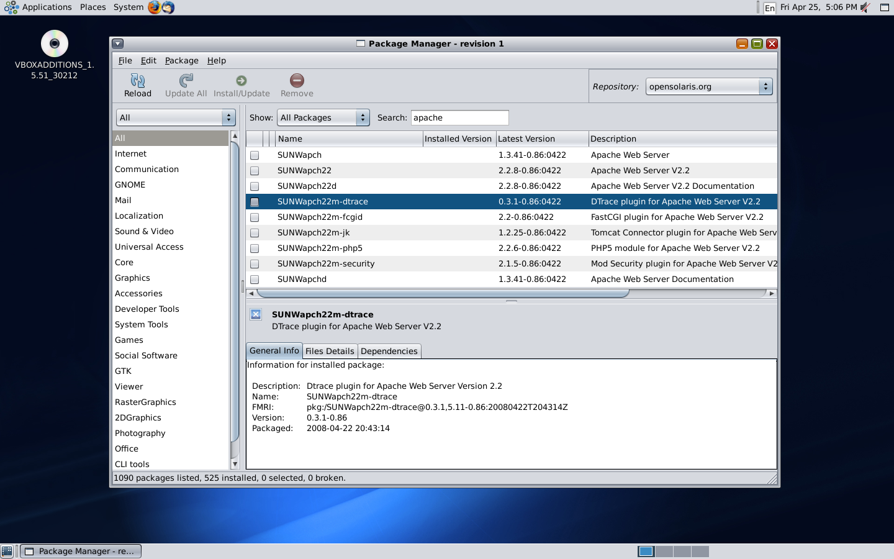Image resolution: width=894 pixels, height=559 pixels.
Task: Open the Help menu
Action: [217, 60]
